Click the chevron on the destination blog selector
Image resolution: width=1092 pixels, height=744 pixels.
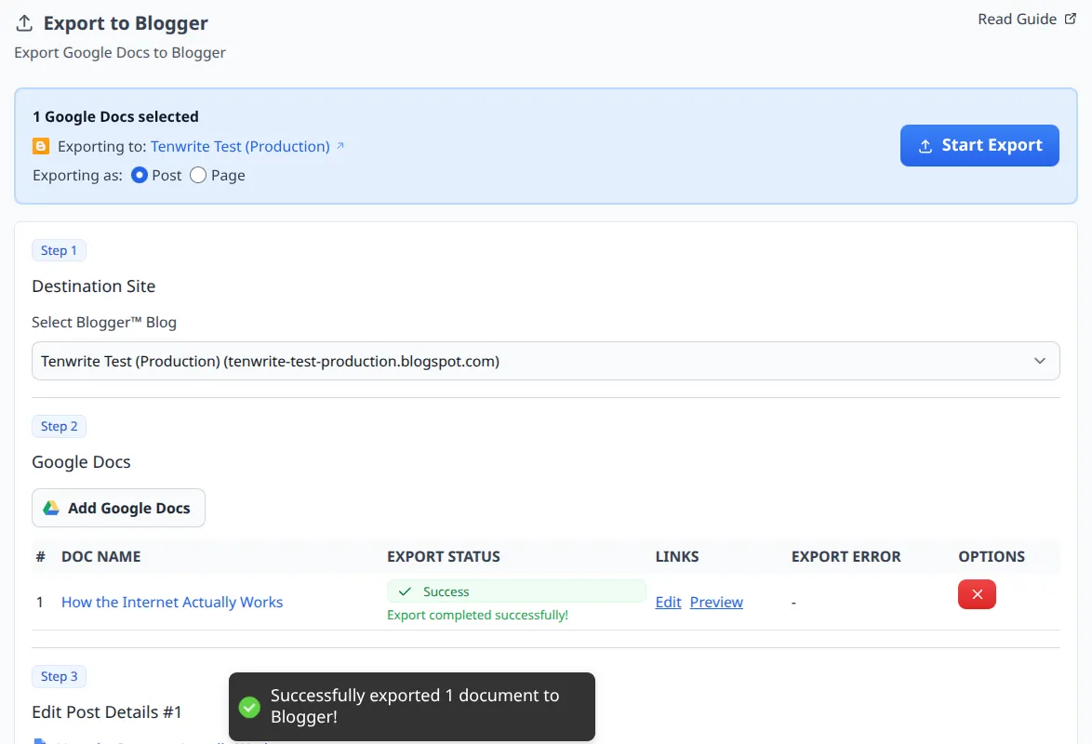pos(1040,361)
